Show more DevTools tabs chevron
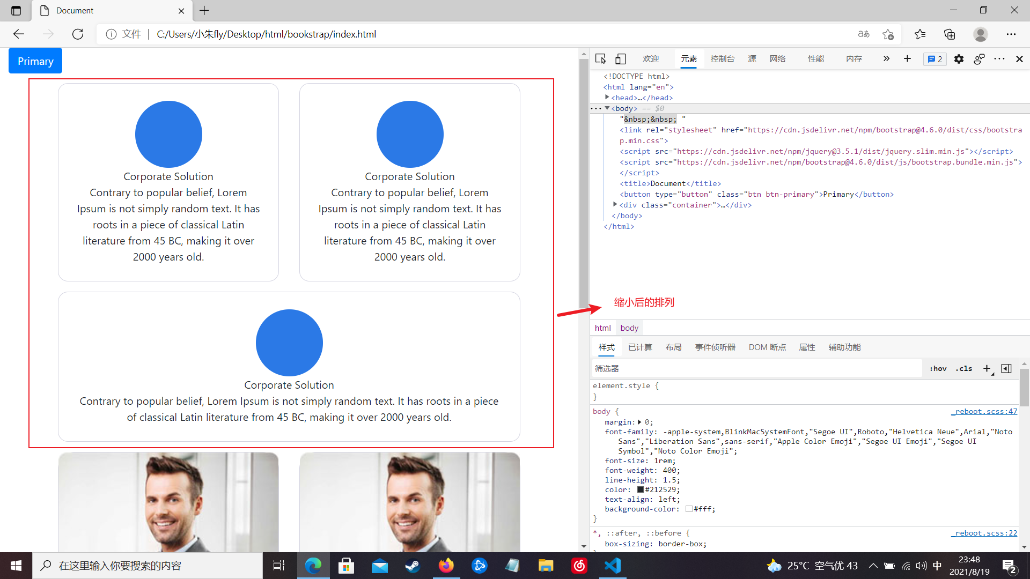Viewport: 1030px width, 579px height. tap(886, 58)
